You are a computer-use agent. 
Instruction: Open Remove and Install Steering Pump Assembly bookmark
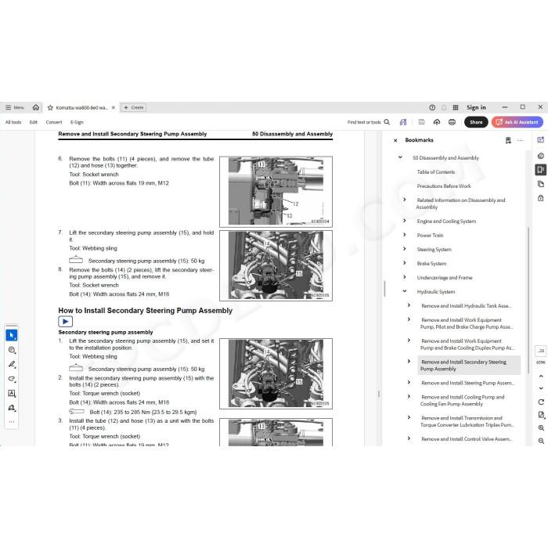467,383
